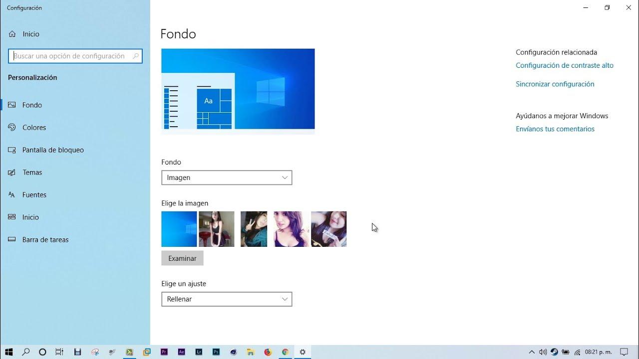
Task: Click the Firefox icon in the taskbar
Action: [x=268, y=352]
